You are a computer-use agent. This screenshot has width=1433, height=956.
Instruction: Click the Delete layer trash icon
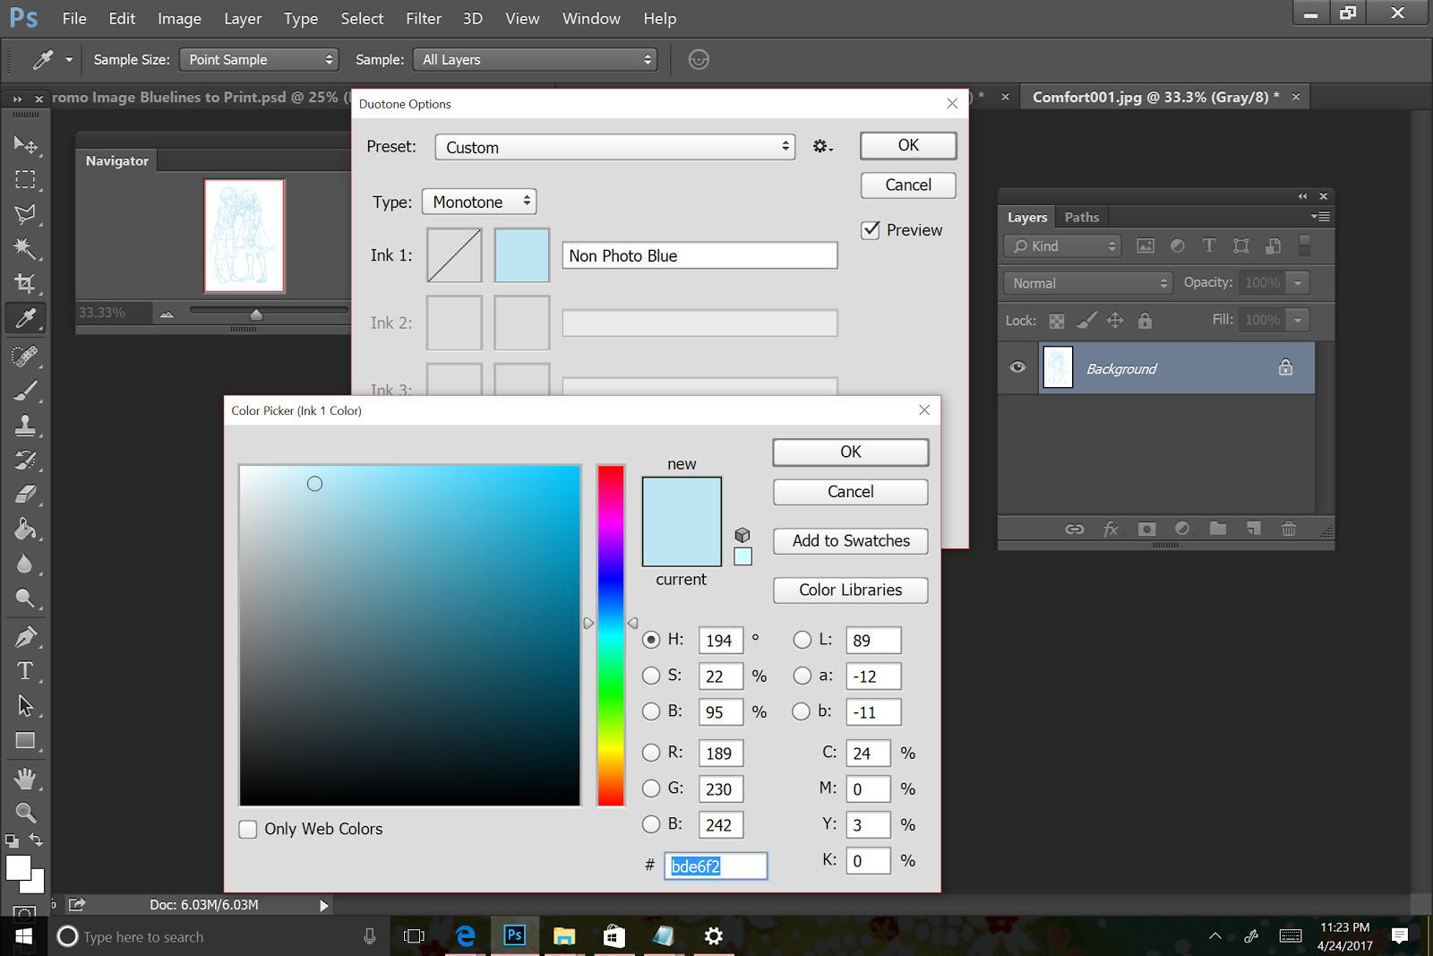click(1289, 529)
